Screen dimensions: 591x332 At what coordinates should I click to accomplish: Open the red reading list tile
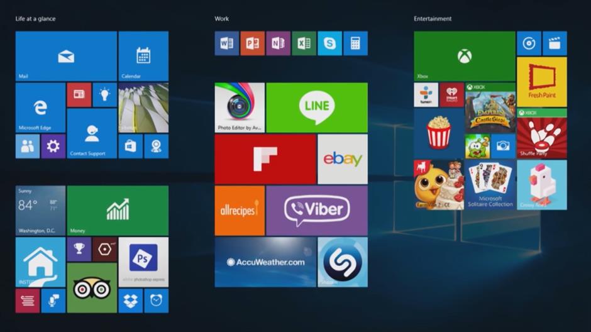coord(28,301)
